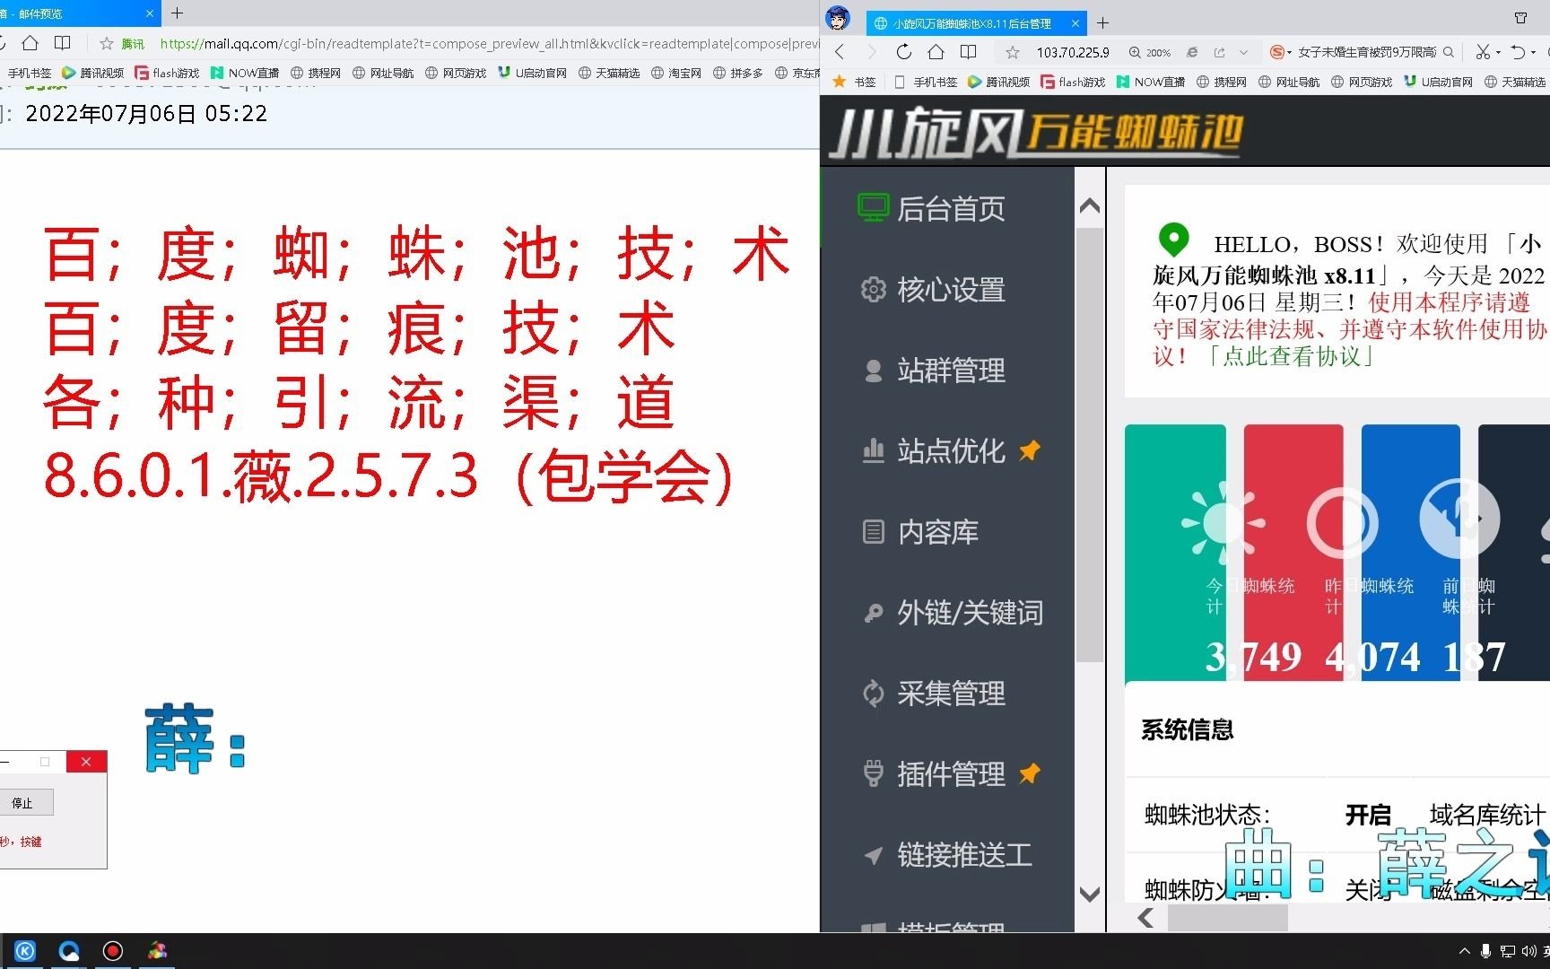Open the colorful app icon in the taskbar
The image size is (1550, 969).
click(157, 951)
